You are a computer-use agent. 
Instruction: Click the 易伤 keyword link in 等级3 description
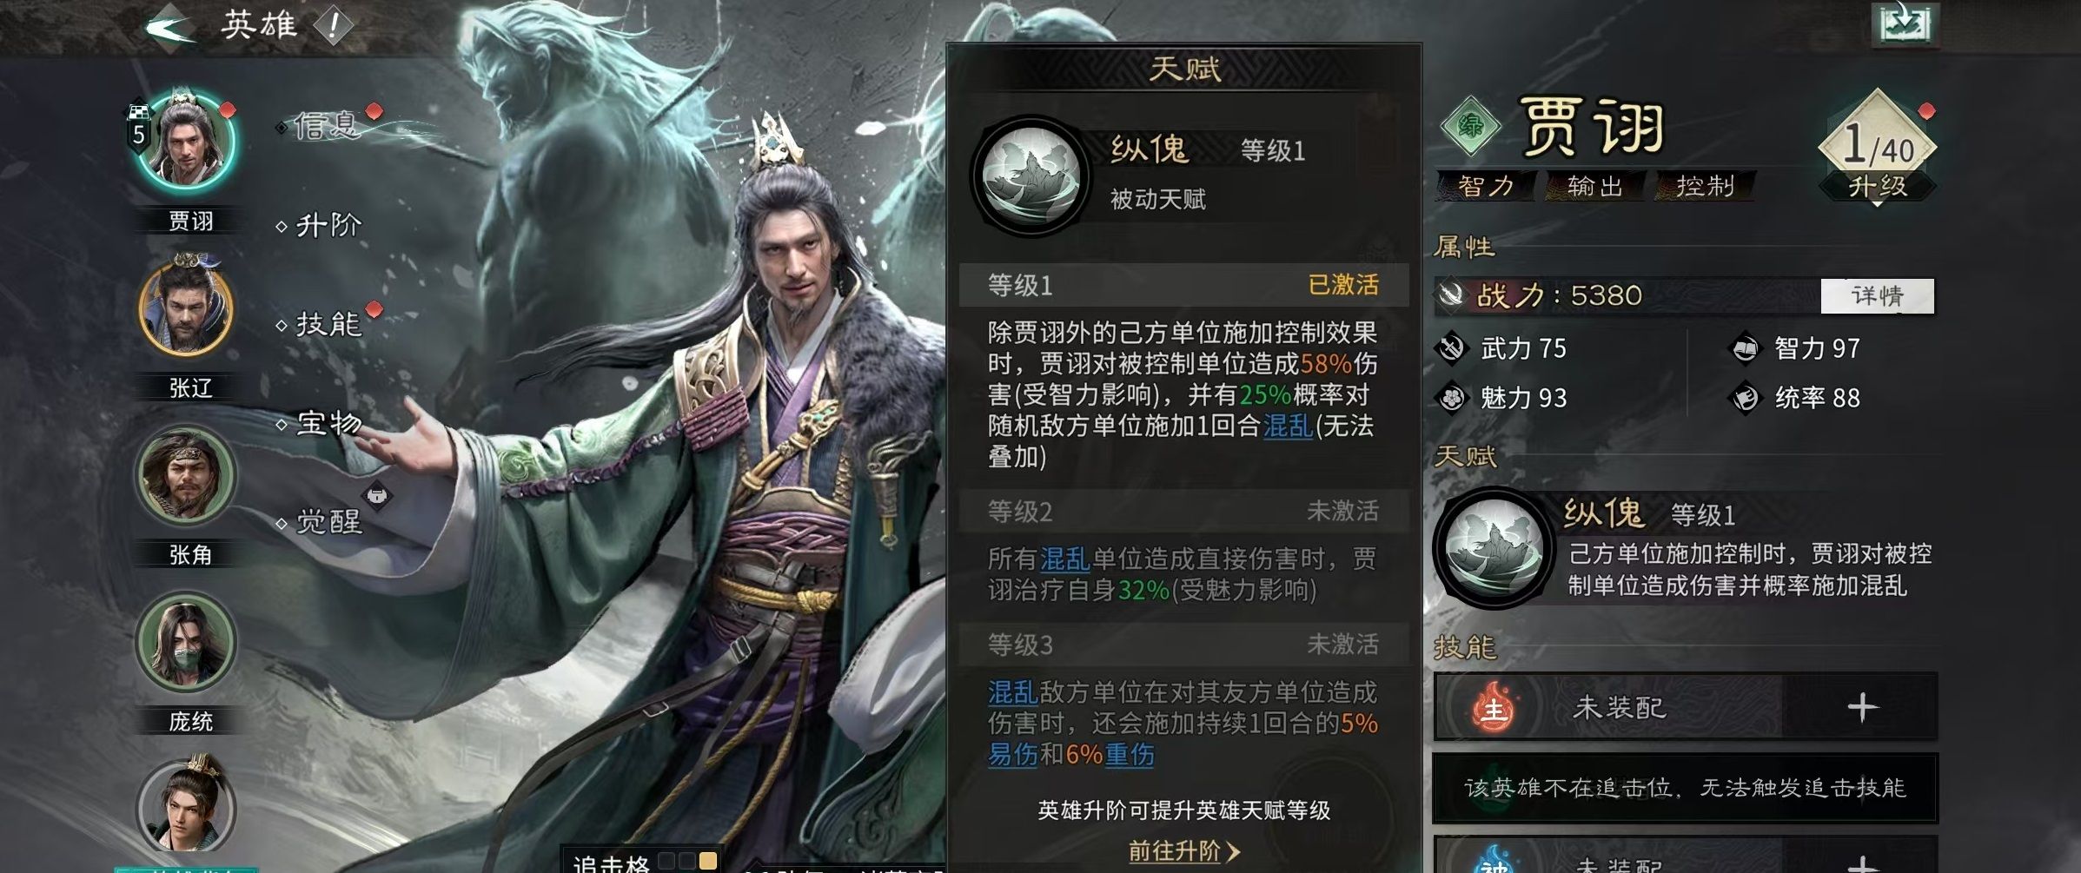1012,755
